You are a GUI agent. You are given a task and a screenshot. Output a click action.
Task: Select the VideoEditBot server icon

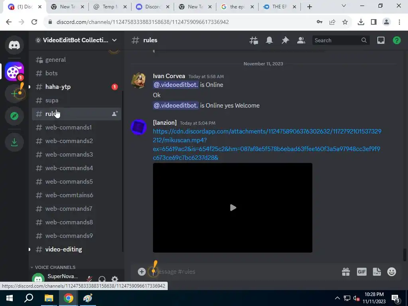click(14, 71)
